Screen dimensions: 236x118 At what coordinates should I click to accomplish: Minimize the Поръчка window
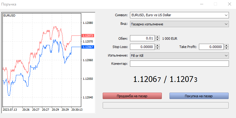202,4
